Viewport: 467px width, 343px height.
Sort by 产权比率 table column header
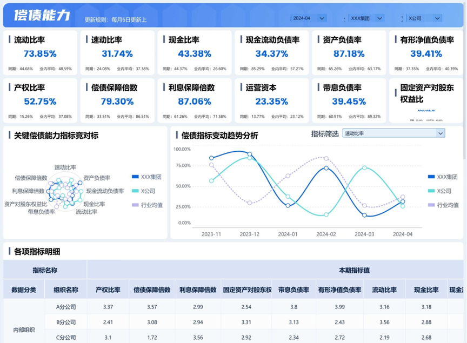(108, 290)
